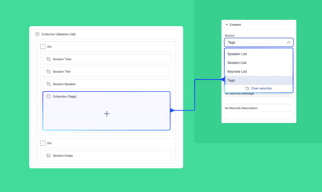The image size is (322, 192).
Task: Click the Session Image picture icon
Action: [48, 156]
